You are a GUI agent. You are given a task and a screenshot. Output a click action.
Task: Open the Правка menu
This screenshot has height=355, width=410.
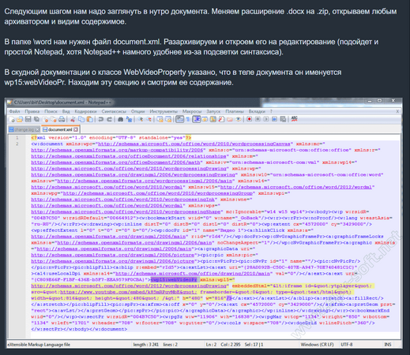(x=32, y=111)
